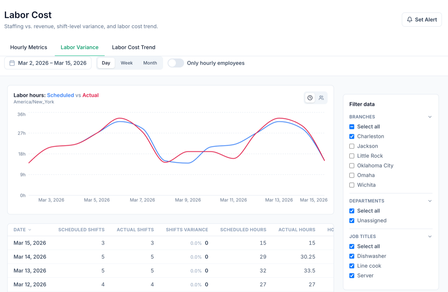Viewport: 448px width, 292px height.
Task: Click the red Actual legend label
Action: [91, 95]
